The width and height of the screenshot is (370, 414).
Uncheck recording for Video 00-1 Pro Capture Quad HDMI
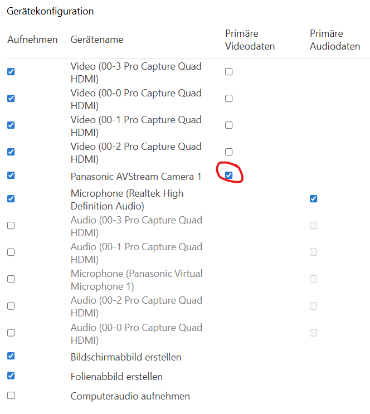11,125
